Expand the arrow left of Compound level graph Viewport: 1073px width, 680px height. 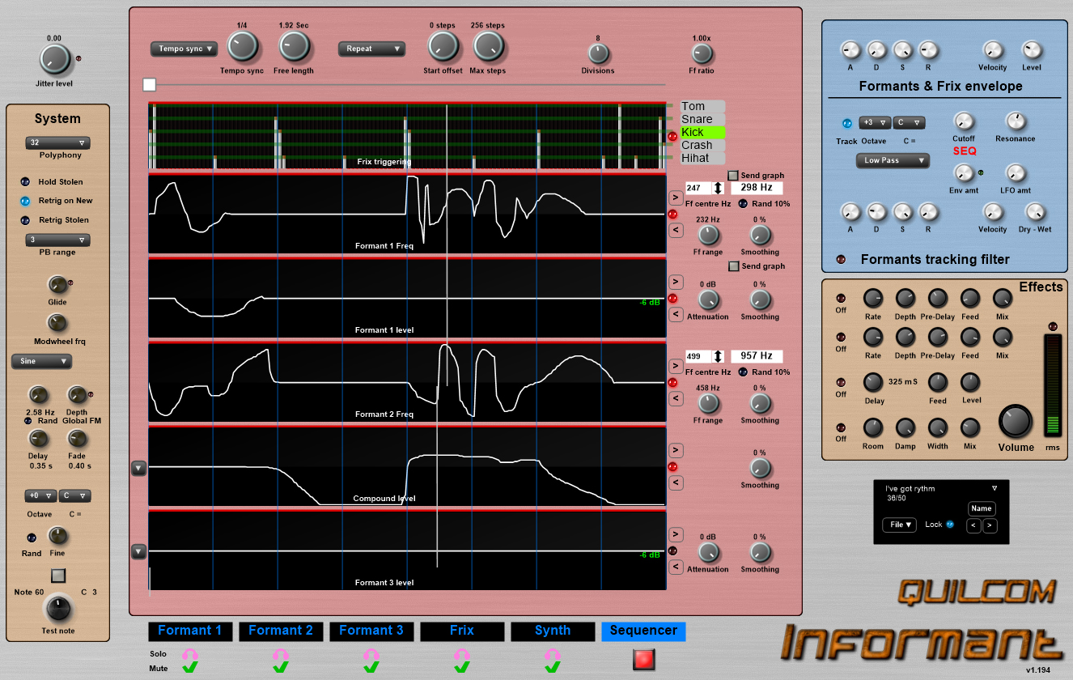click(138, 467)
